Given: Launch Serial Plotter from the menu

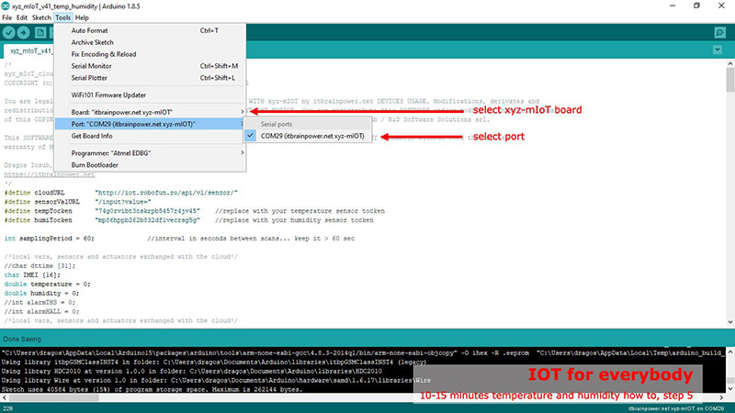Looking at the screenshot, I should [x=150, y=78].
